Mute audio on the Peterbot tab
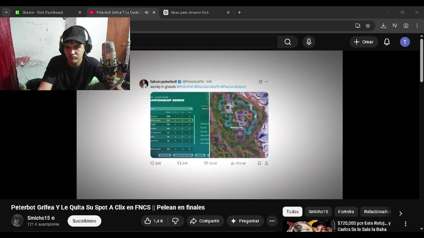This screenshot has width=424, height=238. tap(146, 12)
